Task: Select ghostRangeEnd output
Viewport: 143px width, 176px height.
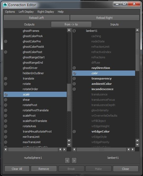Action: (33, 63)
